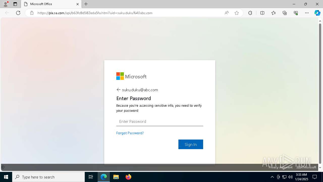Open the Collections icon
This screenshot has height=182, width=323.
pyautogui.click(x=285, y=13)
